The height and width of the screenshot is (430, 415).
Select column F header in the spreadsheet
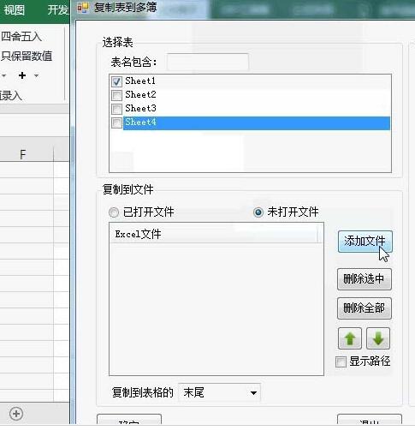tap(23, 154)
